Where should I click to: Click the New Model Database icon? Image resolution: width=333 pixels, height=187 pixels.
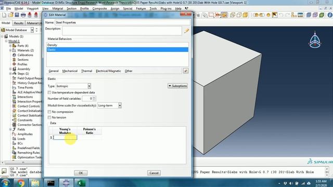coord(4,15)
